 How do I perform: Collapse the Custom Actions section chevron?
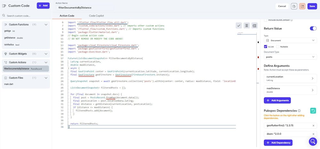[46, 62]
